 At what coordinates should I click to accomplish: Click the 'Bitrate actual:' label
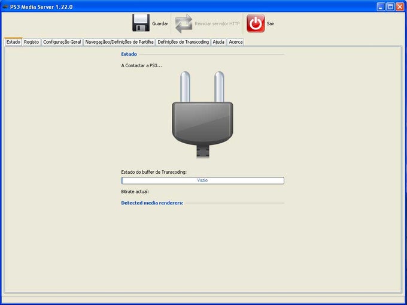[x=135, y=192]
